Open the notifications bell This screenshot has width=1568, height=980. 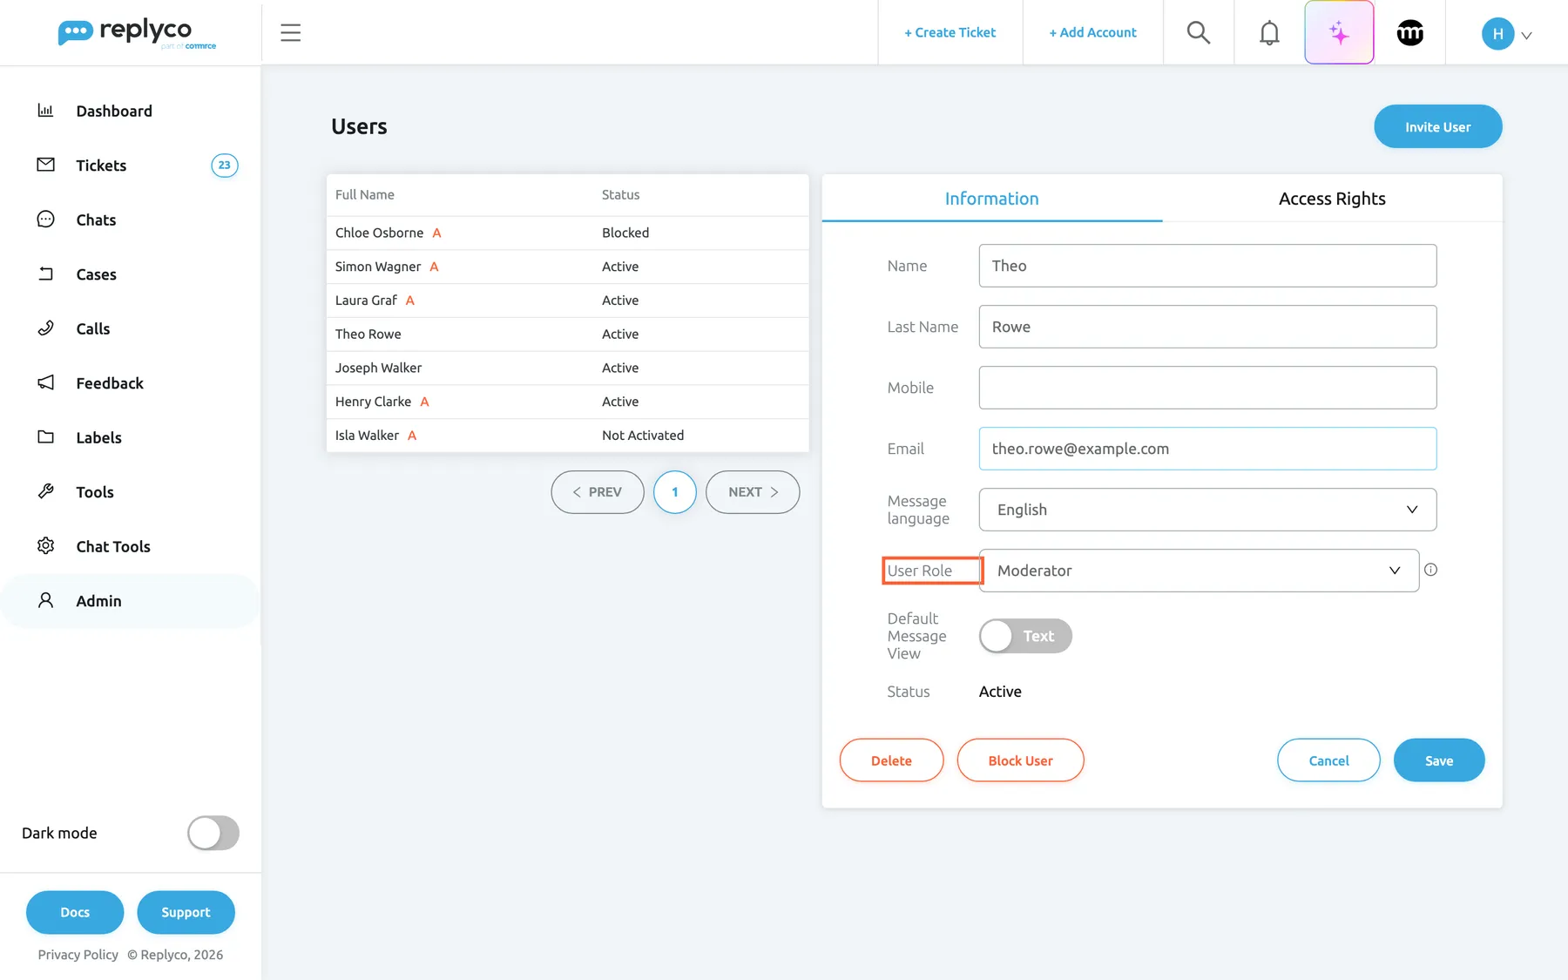click(1269, 33)
